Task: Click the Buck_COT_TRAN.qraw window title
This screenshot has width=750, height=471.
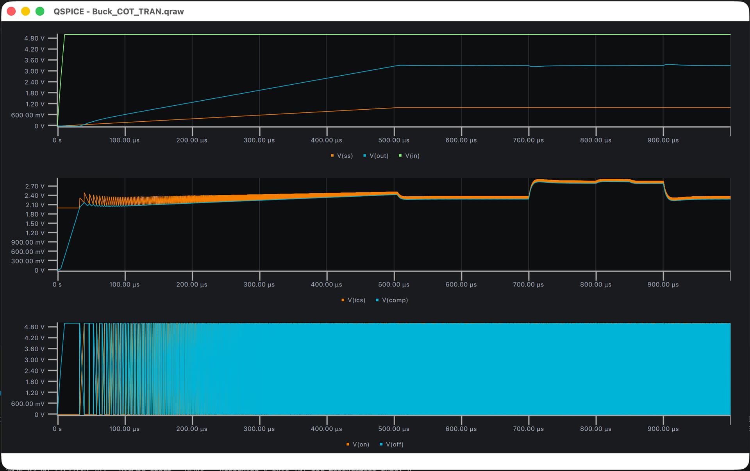Action: point(119,11)
